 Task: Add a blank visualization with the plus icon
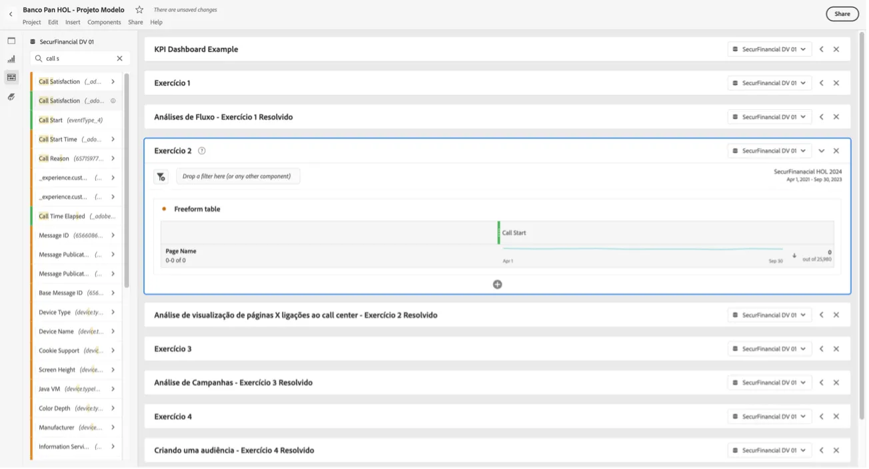498,285
